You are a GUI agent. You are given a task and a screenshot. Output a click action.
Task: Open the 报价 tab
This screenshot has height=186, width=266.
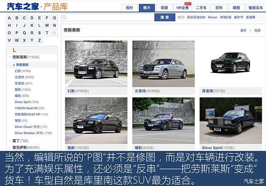pyautogui.click(x=130, y=8)
